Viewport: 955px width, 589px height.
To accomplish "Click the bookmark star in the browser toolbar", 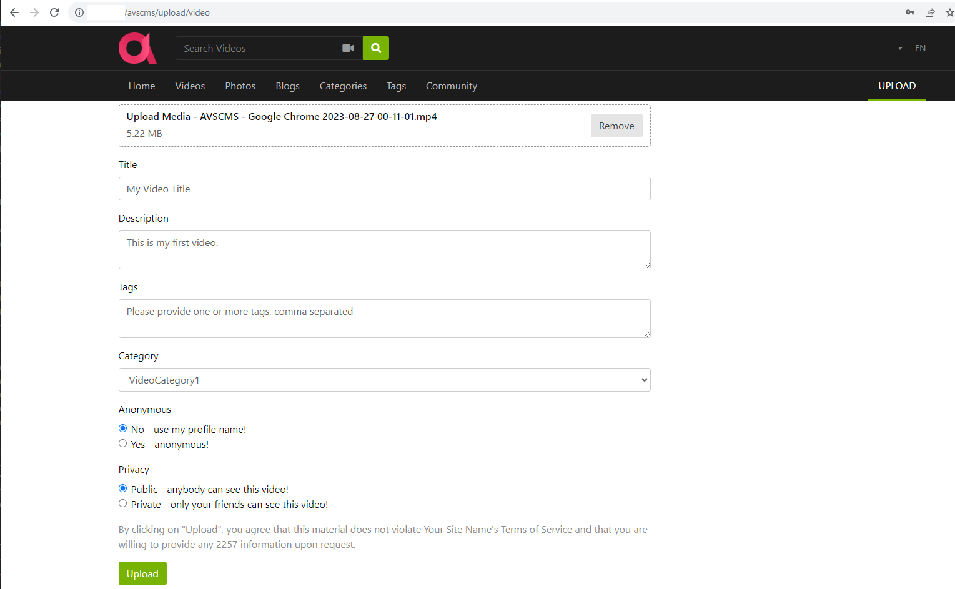I will [949, 12].
